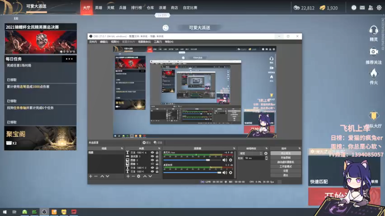Toggle the lock on 文本 (GDI+) 4 source

pyautogui.click(x=157, y=153)
